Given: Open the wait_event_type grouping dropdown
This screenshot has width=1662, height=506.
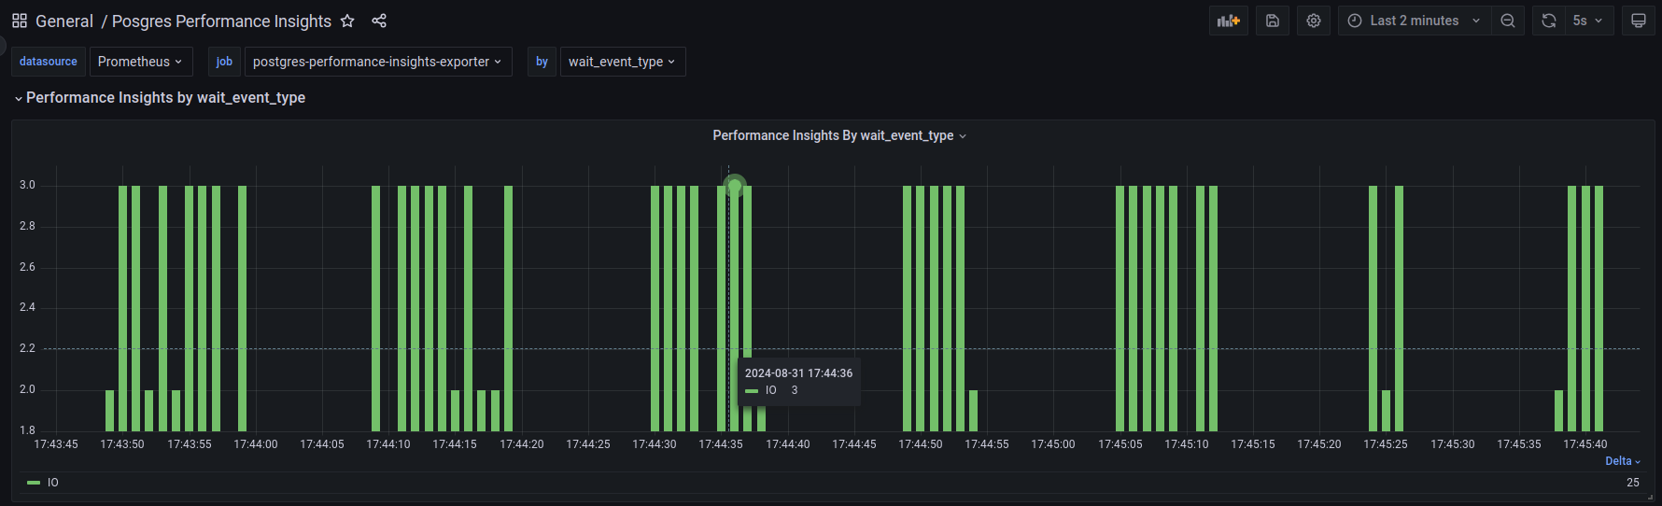Looking at the screenshot, I should point(622,62).
